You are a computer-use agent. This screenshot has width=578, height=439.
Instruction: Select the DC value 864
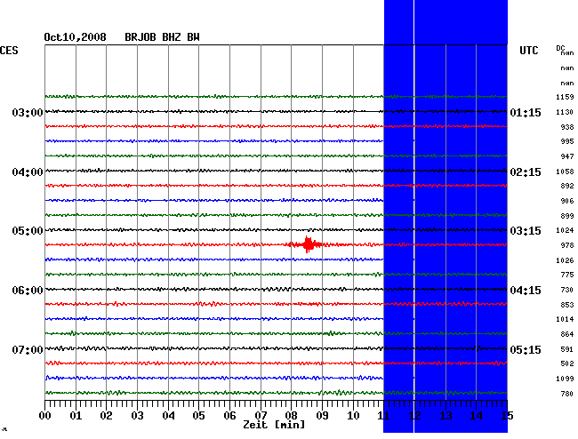pos(567,334)
